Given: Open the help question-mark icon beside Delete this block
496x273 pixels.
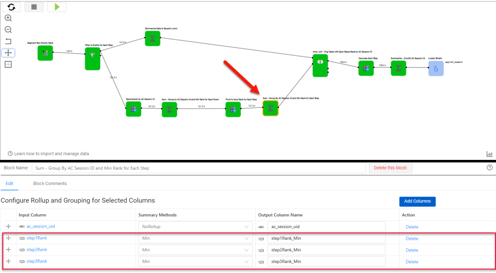Looking at the screenshot, I should 489,168.
